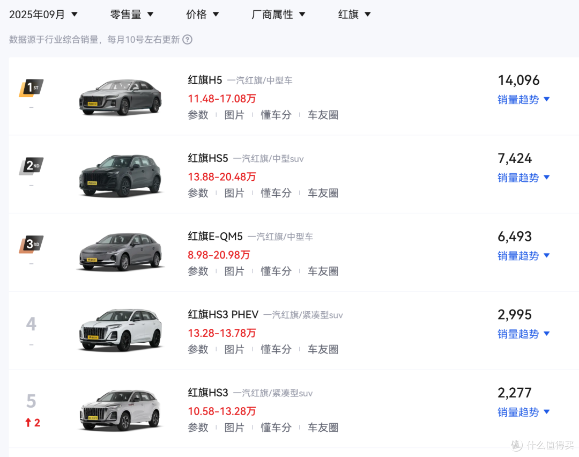Click the rank number 5
Viewport: 579px width, 457px height.
pyautogui.click(x=32, y=401)
